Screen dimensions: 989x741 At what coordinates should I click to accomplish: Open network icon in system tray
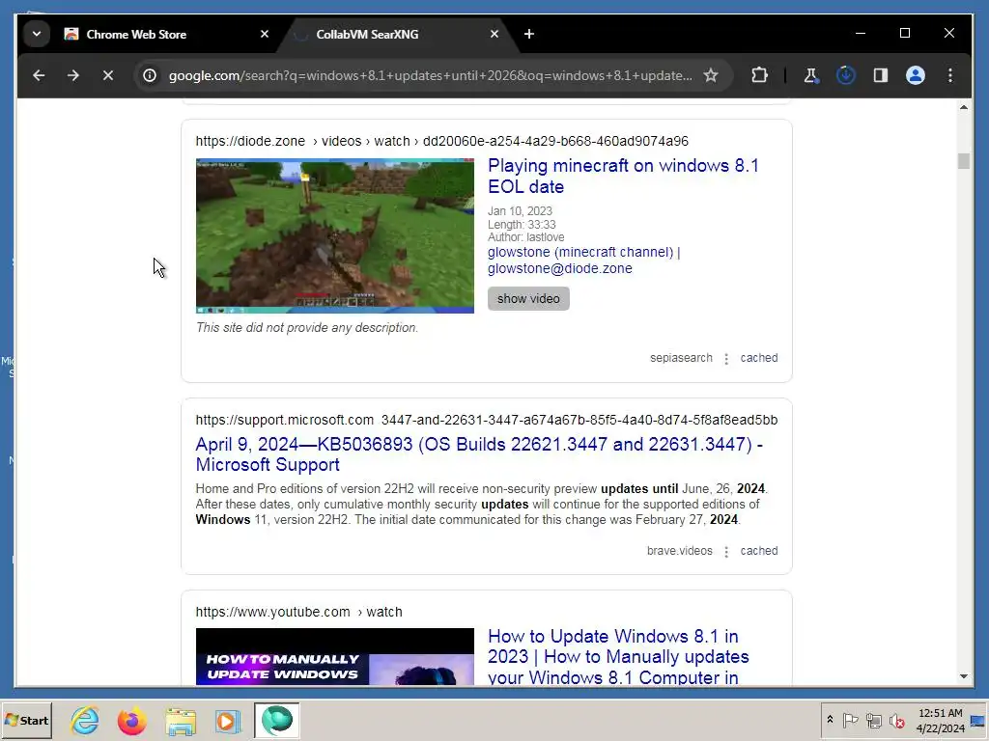click(873, 720)
